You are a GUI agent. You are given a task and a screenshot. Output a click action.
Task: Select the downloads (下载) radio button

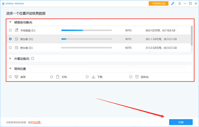(x=87, y=77)
